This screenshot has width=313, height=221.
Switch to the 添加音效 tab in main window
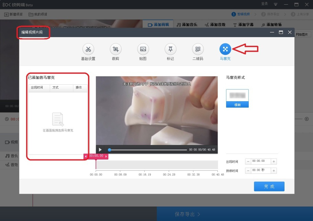click(x=215, y=24)
